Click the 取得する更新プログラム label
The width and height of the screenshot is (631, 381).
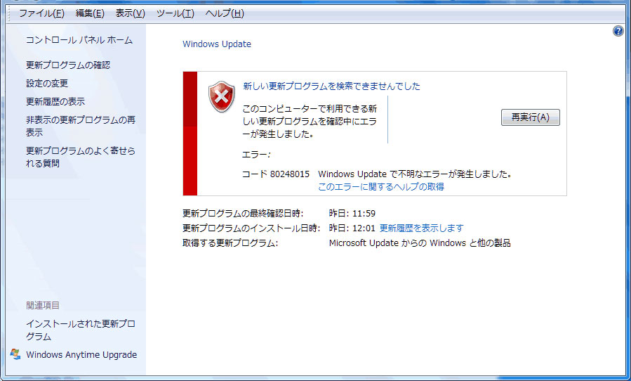pyautogui.click(x=230, y=243)
